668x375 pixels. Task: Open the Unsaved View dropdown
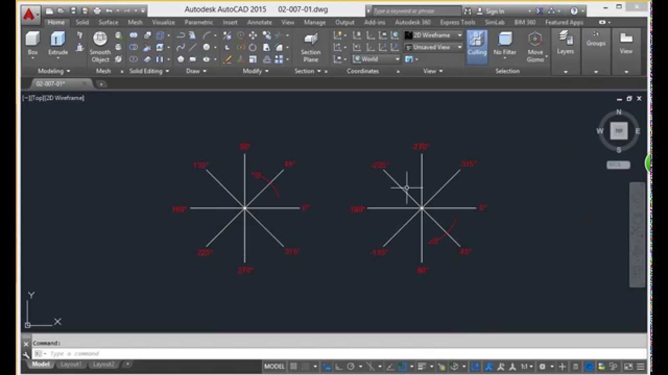point(434,47)
